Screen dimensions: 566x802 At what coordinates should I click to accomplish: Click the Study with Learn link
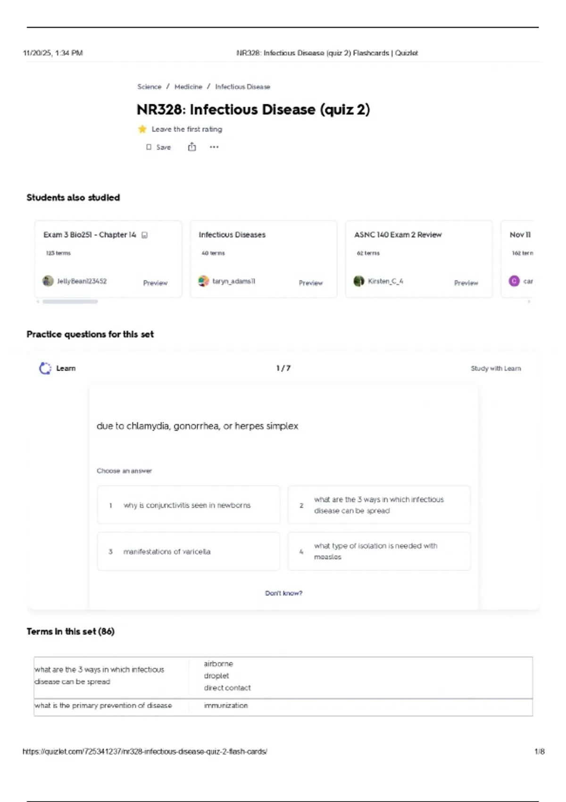(496, 368)
